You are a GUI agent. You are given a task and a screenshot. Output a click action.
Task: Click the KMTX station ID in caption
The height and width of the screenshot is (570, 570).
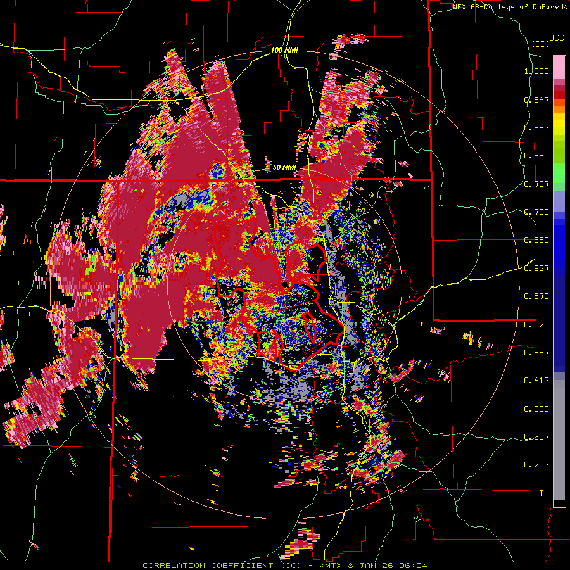coord(331,566)
